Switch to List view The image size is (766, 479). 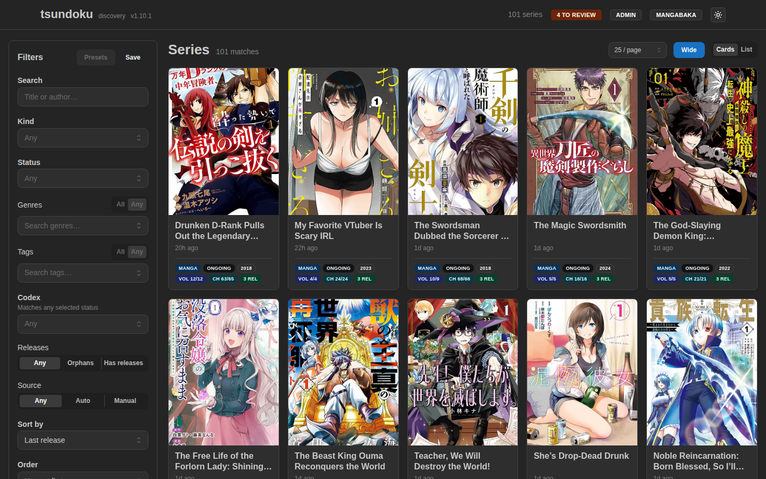click(746, 49)
